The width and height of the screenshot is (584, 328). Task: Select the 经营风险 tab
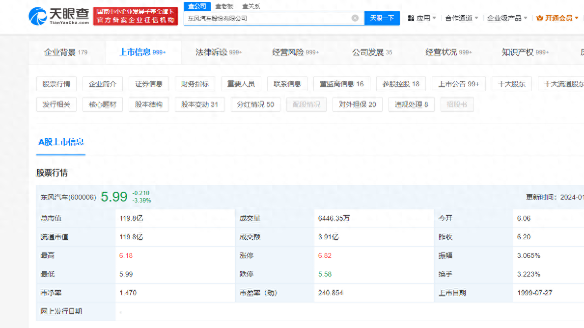pos(295,52)
